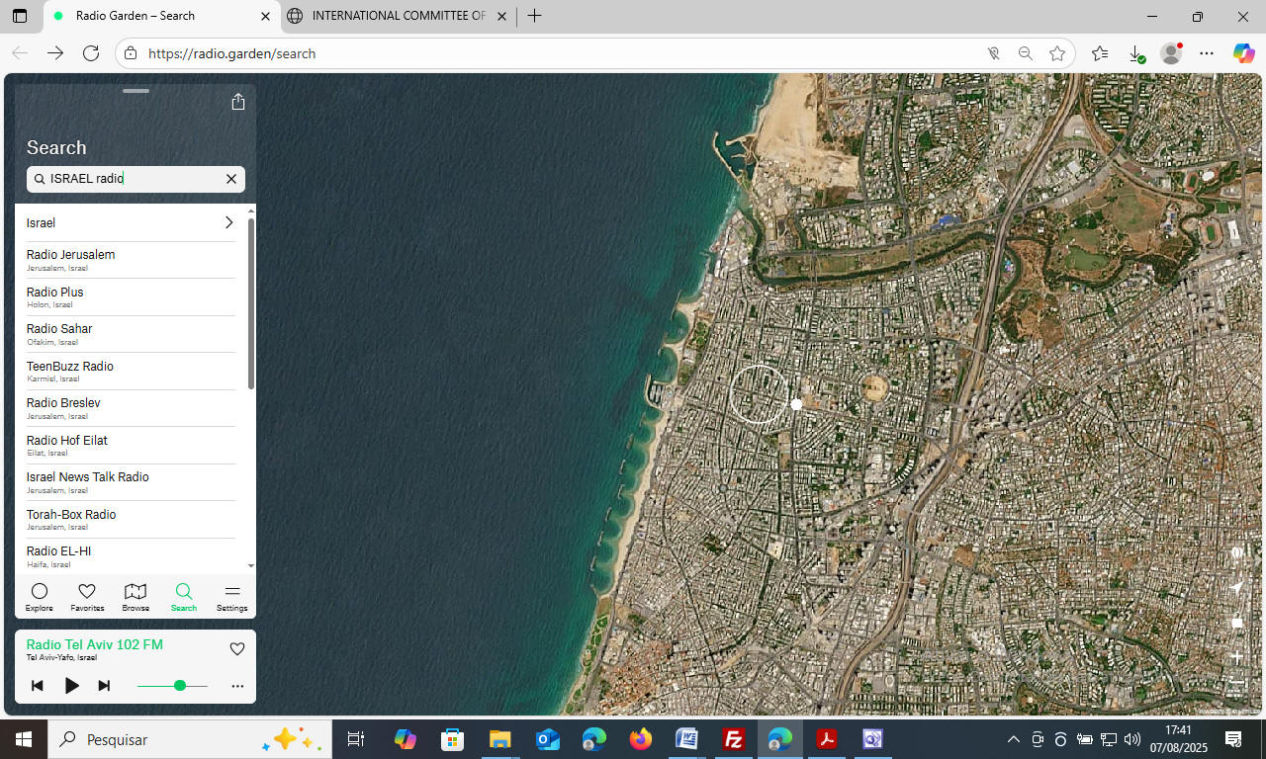Click the map location arrow icon

(1236, 587)
